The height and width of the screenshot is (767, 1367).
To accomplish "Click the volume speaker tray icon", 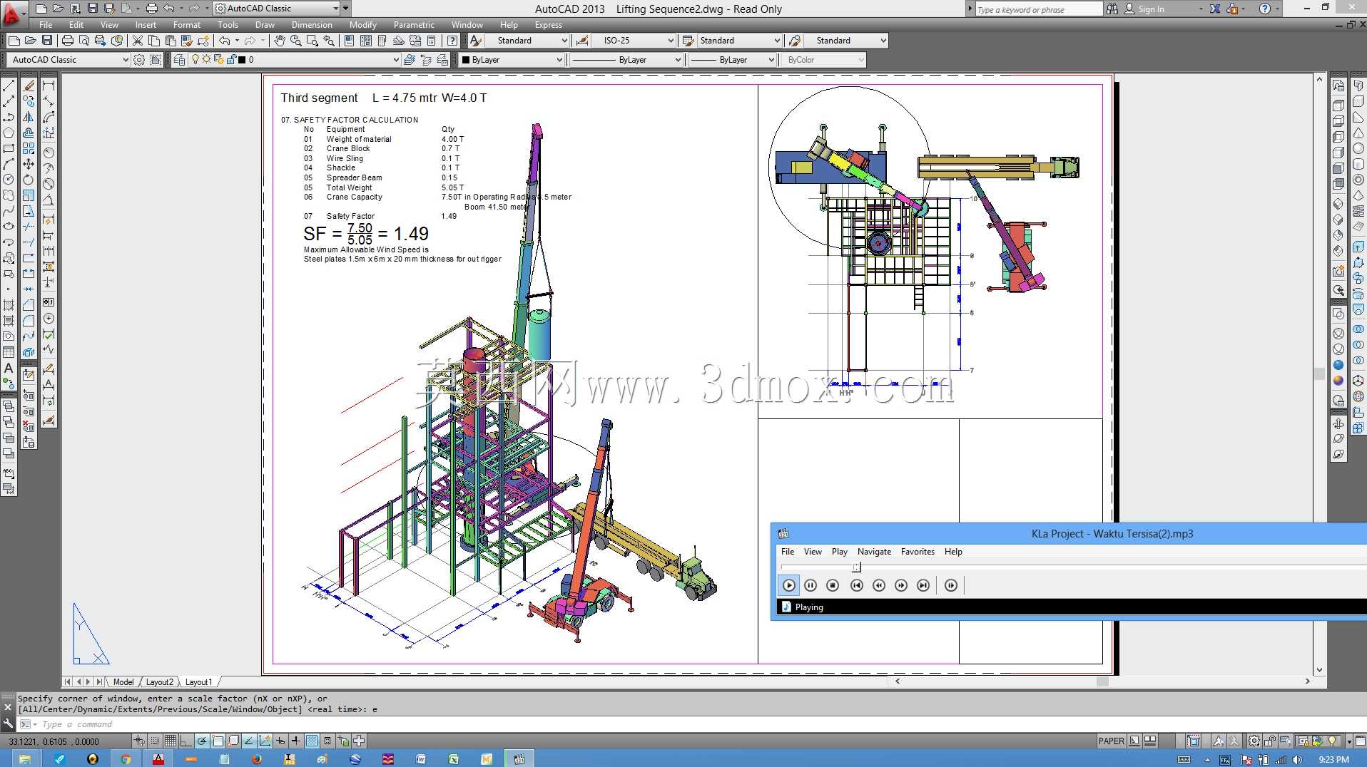I will click(x=1297, y=760).
